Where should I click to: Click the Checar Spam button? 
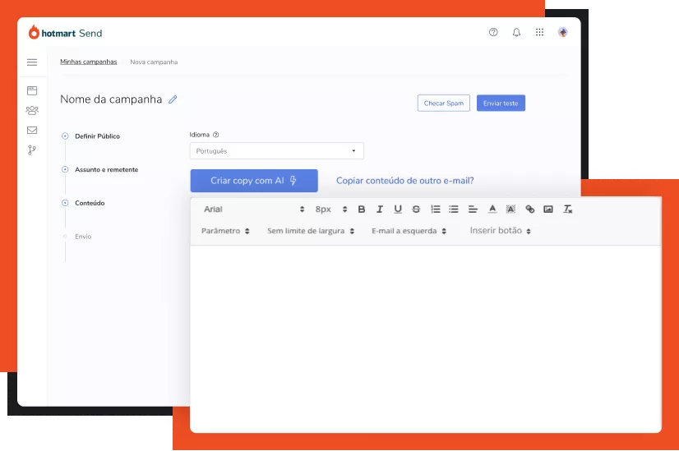coord(444,104)
